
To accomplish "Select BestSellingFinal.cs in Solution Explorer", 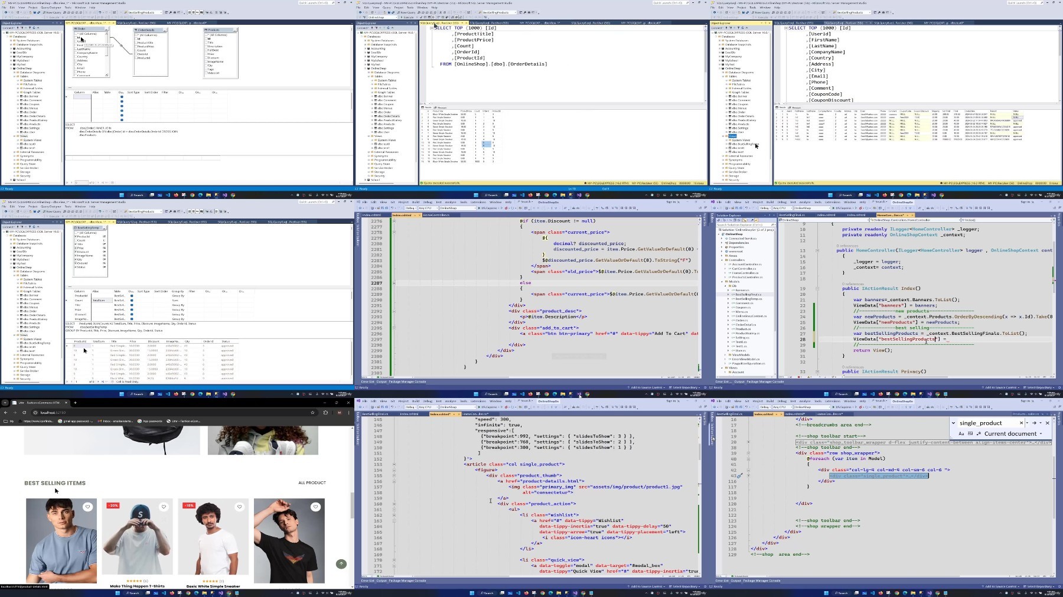I will click(x=748, y=295).
